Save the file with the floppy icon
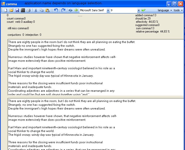The image size is (185, 150). point(17,10)
